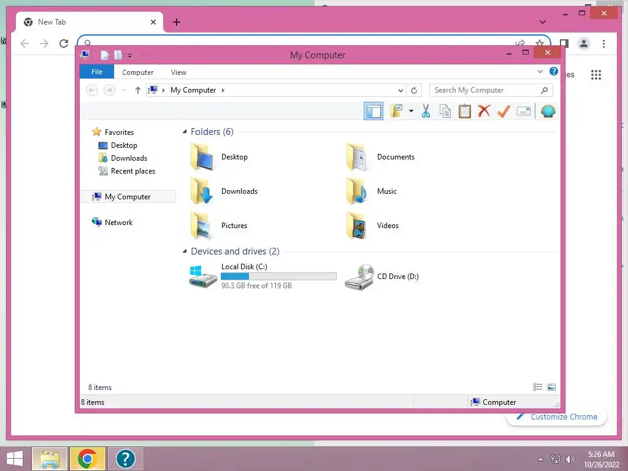Image resolution: width=628 pixels, height=471 pixels.
Task: Select Recent places under Favorites
Action: click(133, 170)
